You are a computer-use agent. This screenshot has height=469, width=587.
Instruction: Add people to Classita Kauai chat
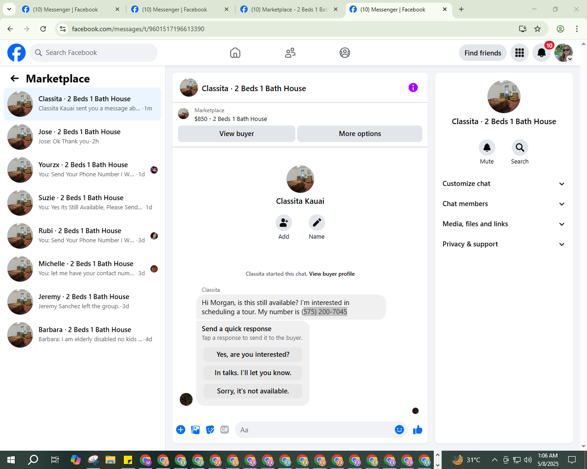tap(284, 223)
